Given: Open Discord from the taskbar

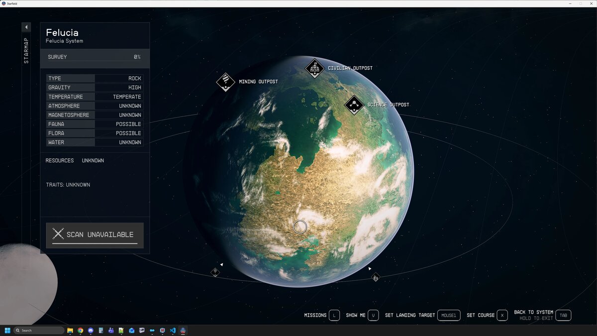Looking at the screenshot, I should pos(91,331).
